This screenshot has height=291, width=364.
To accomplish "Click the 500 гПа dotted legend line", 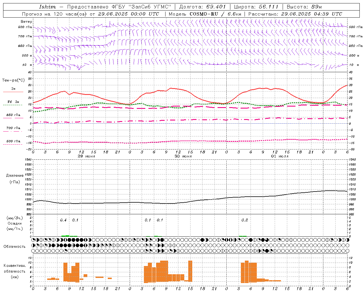I will pyautogui.click(x=13, y=144).
